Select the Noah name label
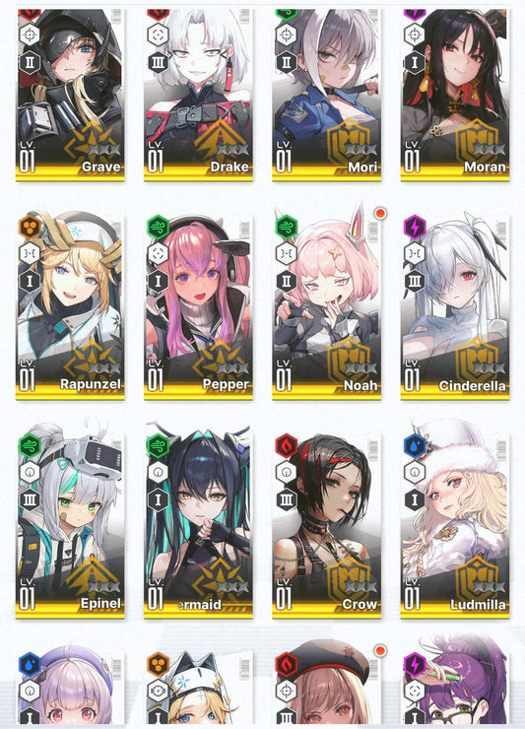The image size is (525, 729). click(361, 385)
